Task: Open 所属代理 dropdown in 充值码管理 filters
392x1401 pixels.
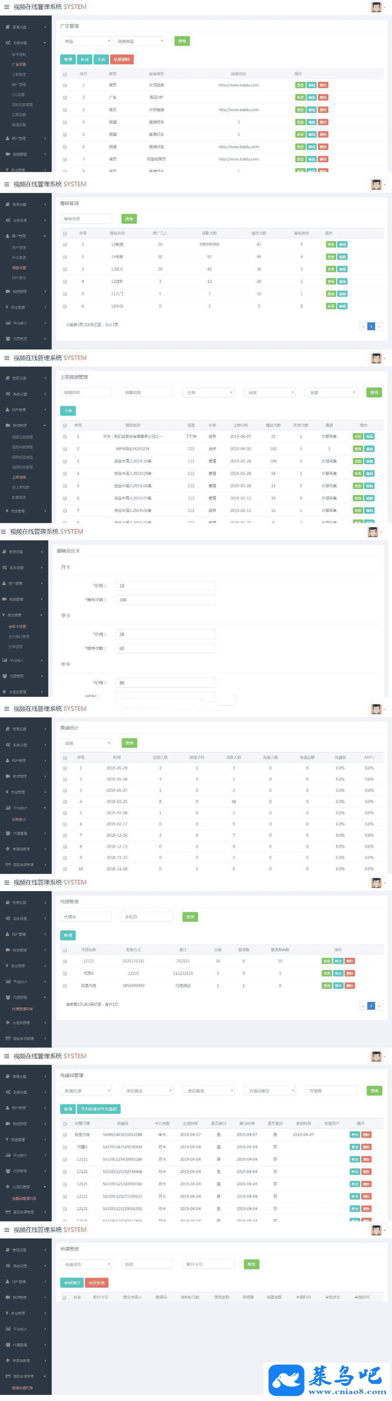Action: [86, 1090]
